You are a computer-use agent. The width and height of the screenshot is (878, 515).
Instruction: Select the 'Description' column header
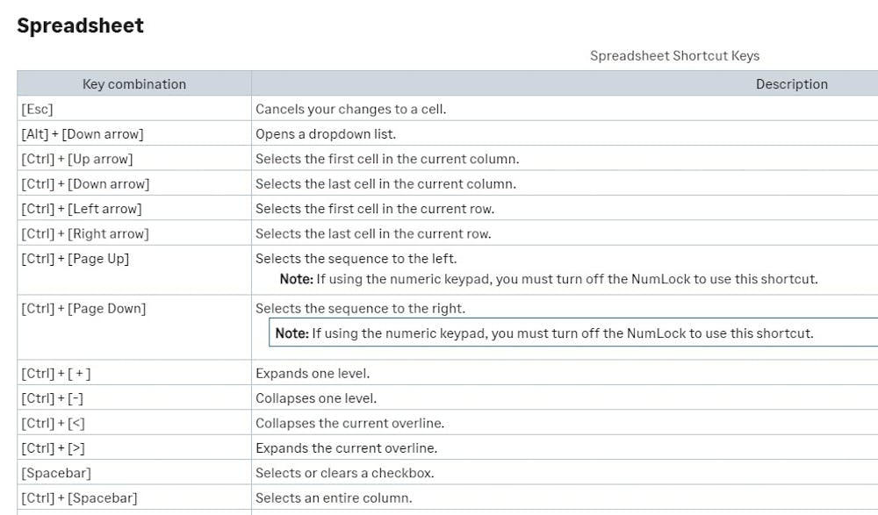791,84
